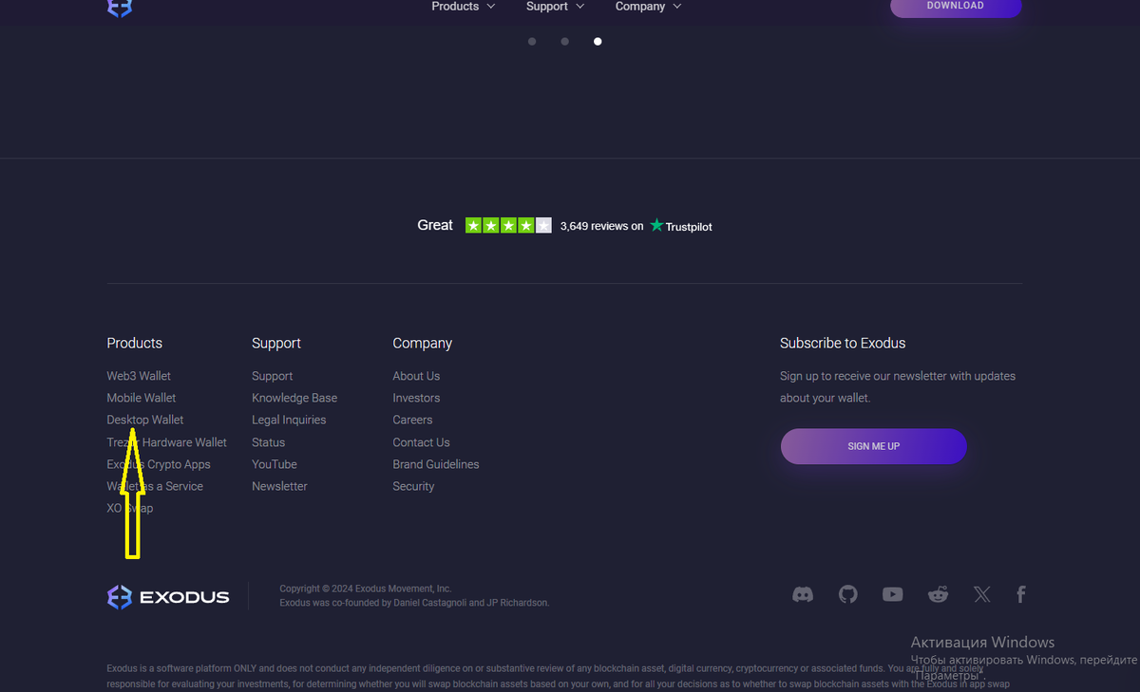Open the Desktop Wallet link
This screenshot has width=1140, height=692.
click(145, 420)
